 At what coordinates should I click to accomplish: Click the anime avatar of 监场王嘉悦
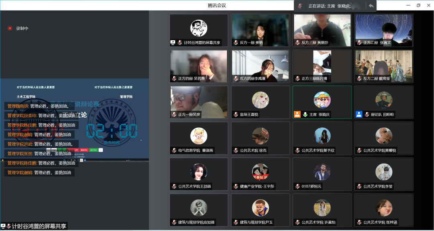pos(260,100)
